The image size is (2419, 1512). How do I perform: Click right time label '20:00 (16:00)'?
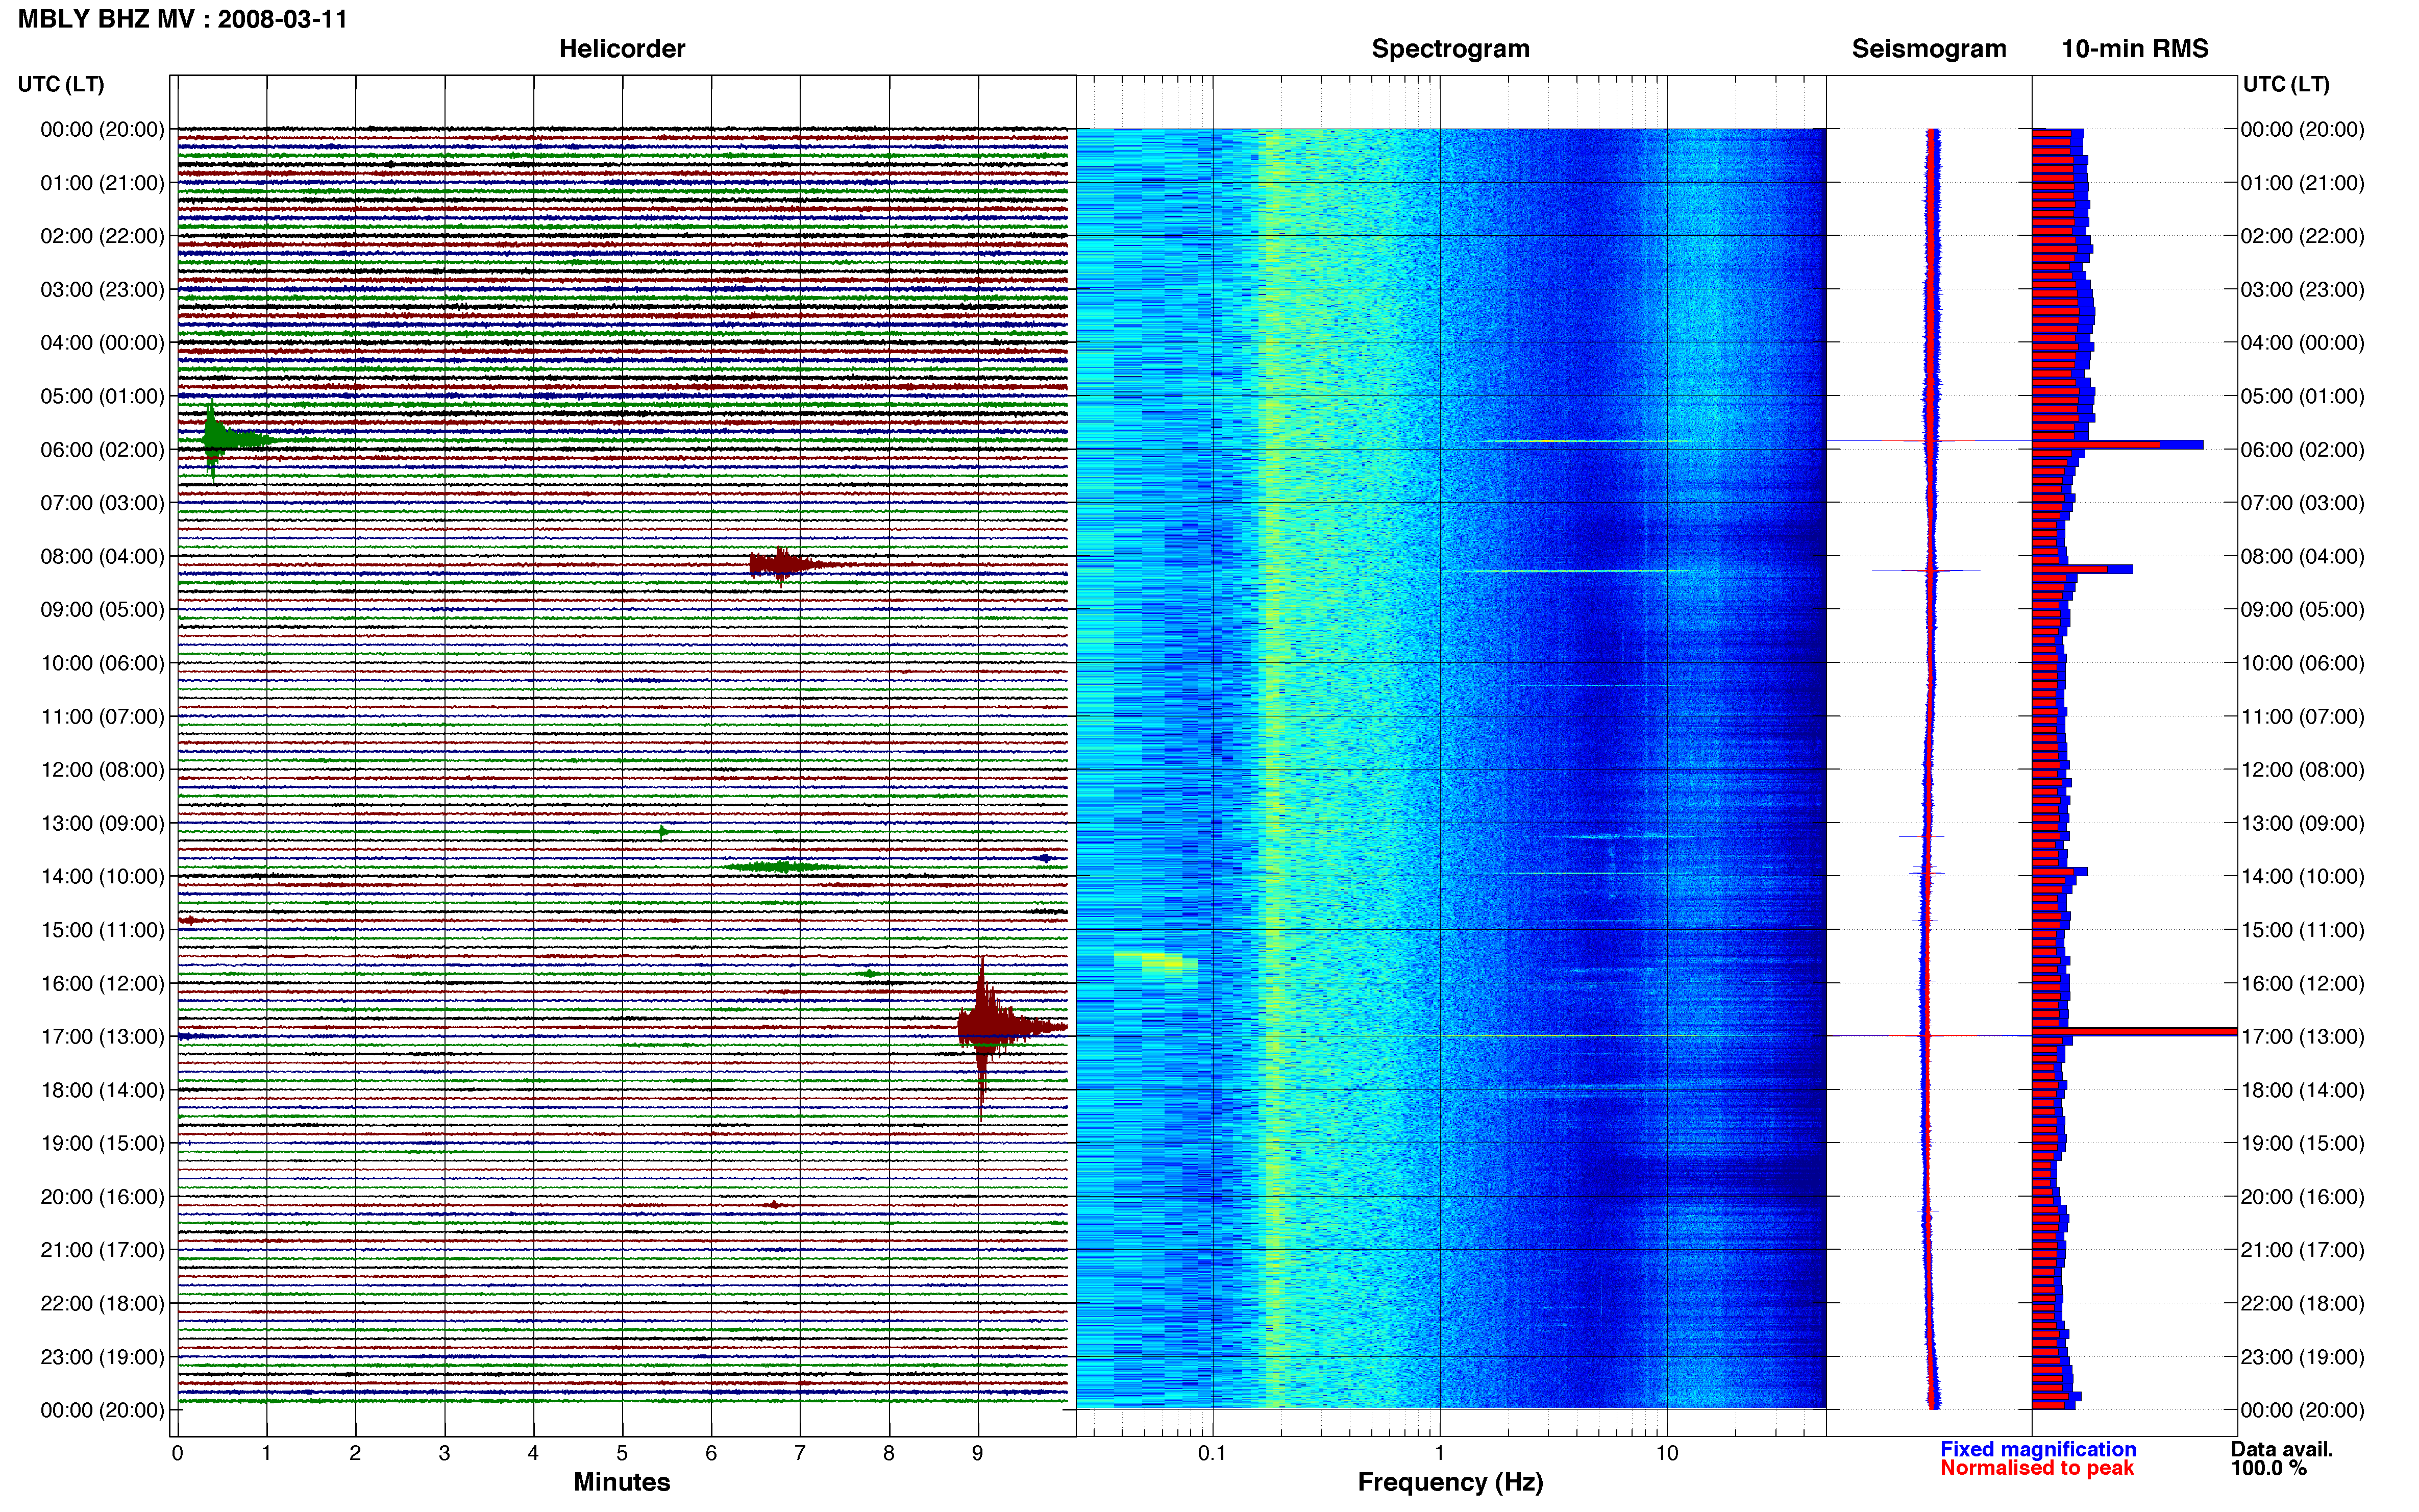click(x=2302, y=1197)
